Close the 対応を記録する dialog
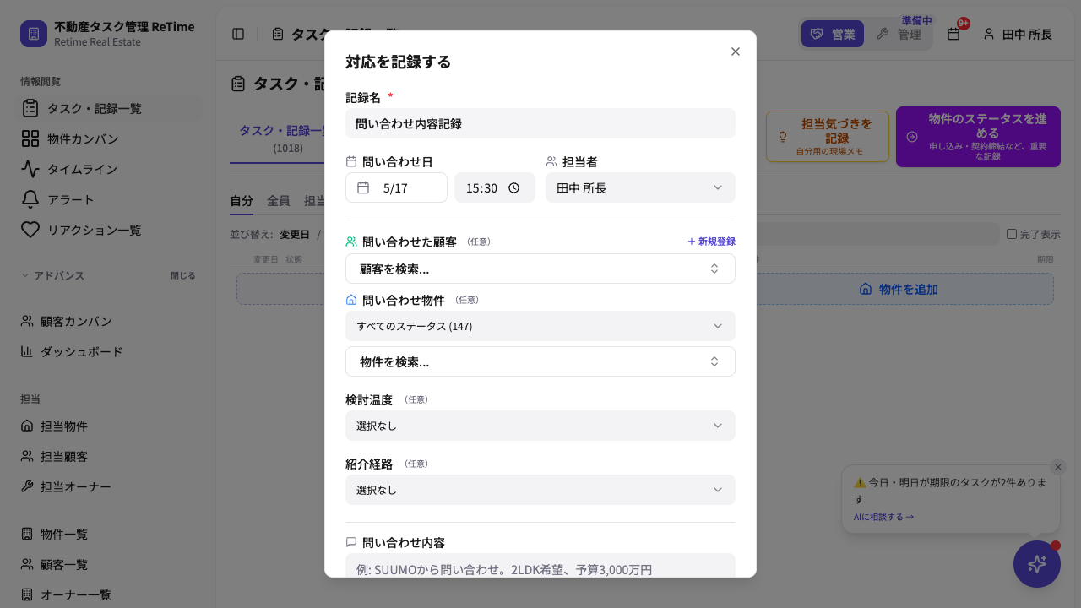The image size is (1081, 608). (736, 52)
